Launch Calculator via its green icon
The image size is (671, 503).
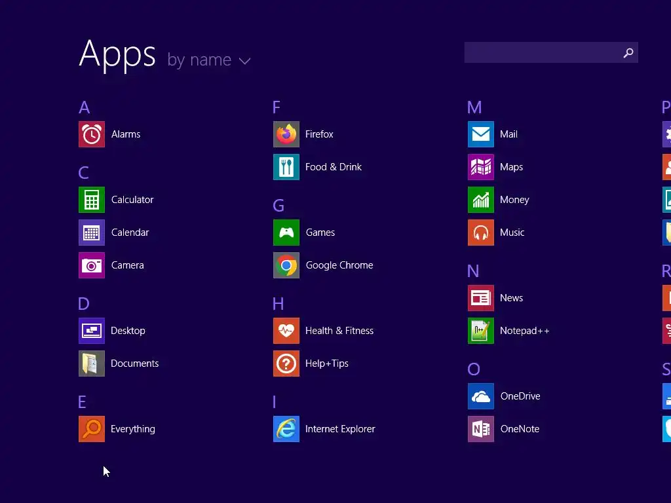point(92,200)
